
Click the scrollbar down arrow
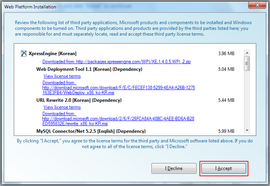click(247, 131)
